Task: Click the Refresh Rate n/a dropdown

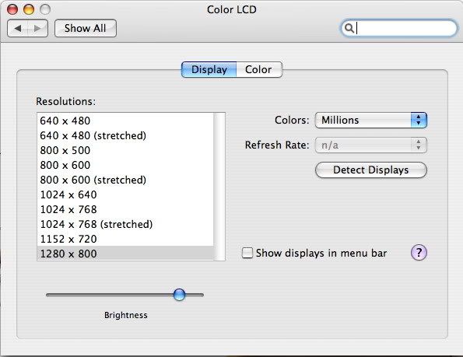Action: [371, 145]
